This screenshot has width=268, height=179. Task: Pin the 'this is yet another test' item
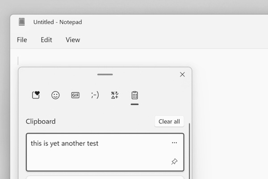(x=174, y=162)
